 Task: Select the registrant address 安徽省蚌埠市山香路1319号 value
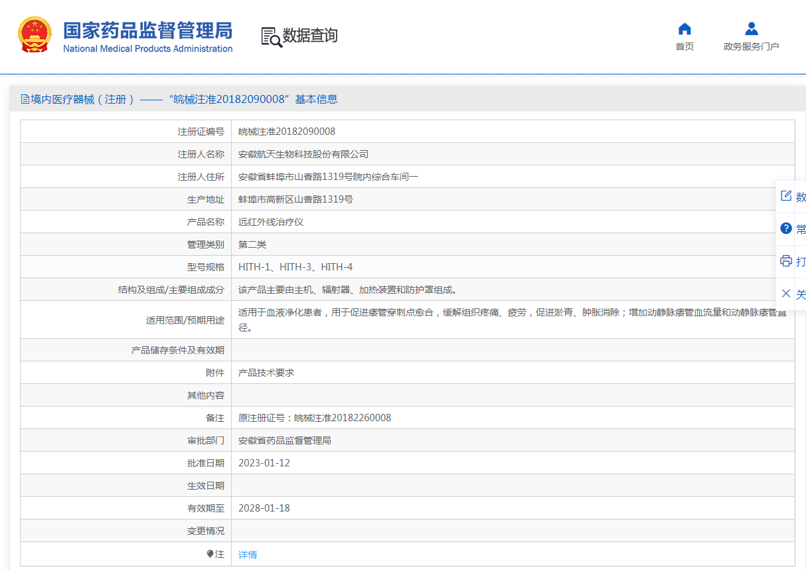329,177
